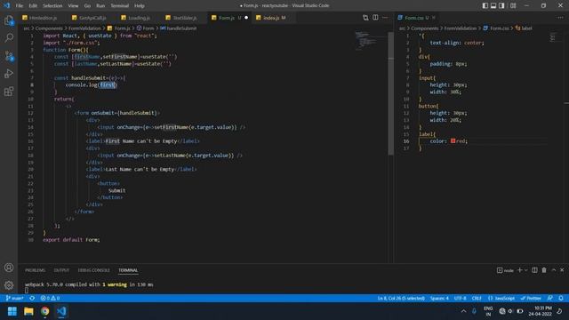Open the Run menu
The image size is (569, 320).
[x=100, y=6]
